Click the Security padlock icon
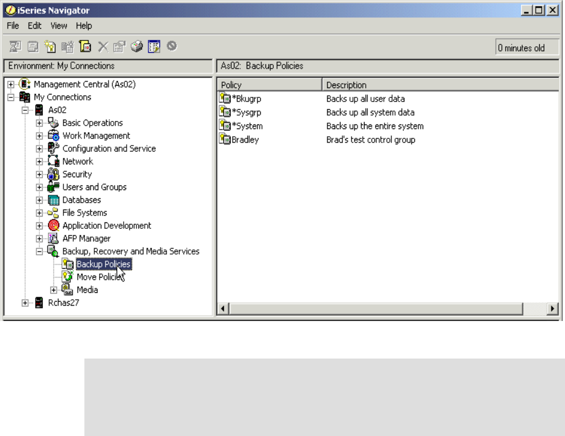Image resolution: width=565 pixels, height=436 pixels. tap(53, 174)
